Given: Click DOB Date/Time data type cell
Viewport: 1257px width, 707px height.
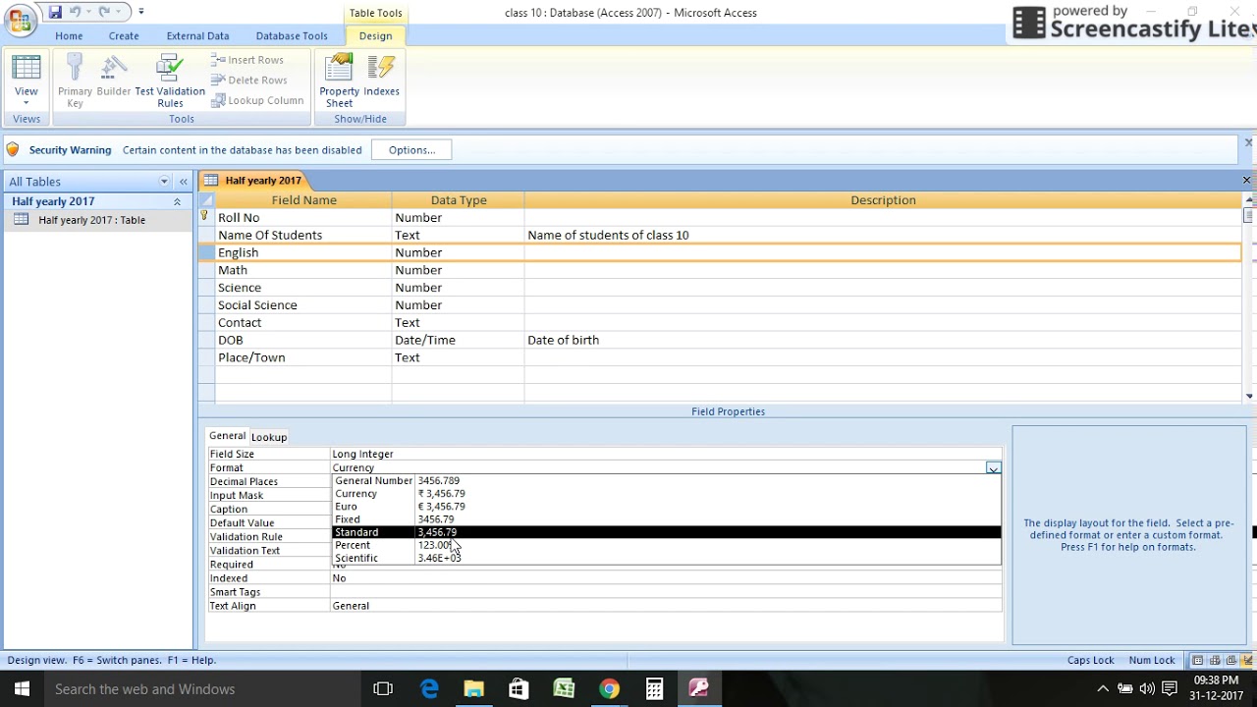Looking at the screenshot, I should pos(458,340).
